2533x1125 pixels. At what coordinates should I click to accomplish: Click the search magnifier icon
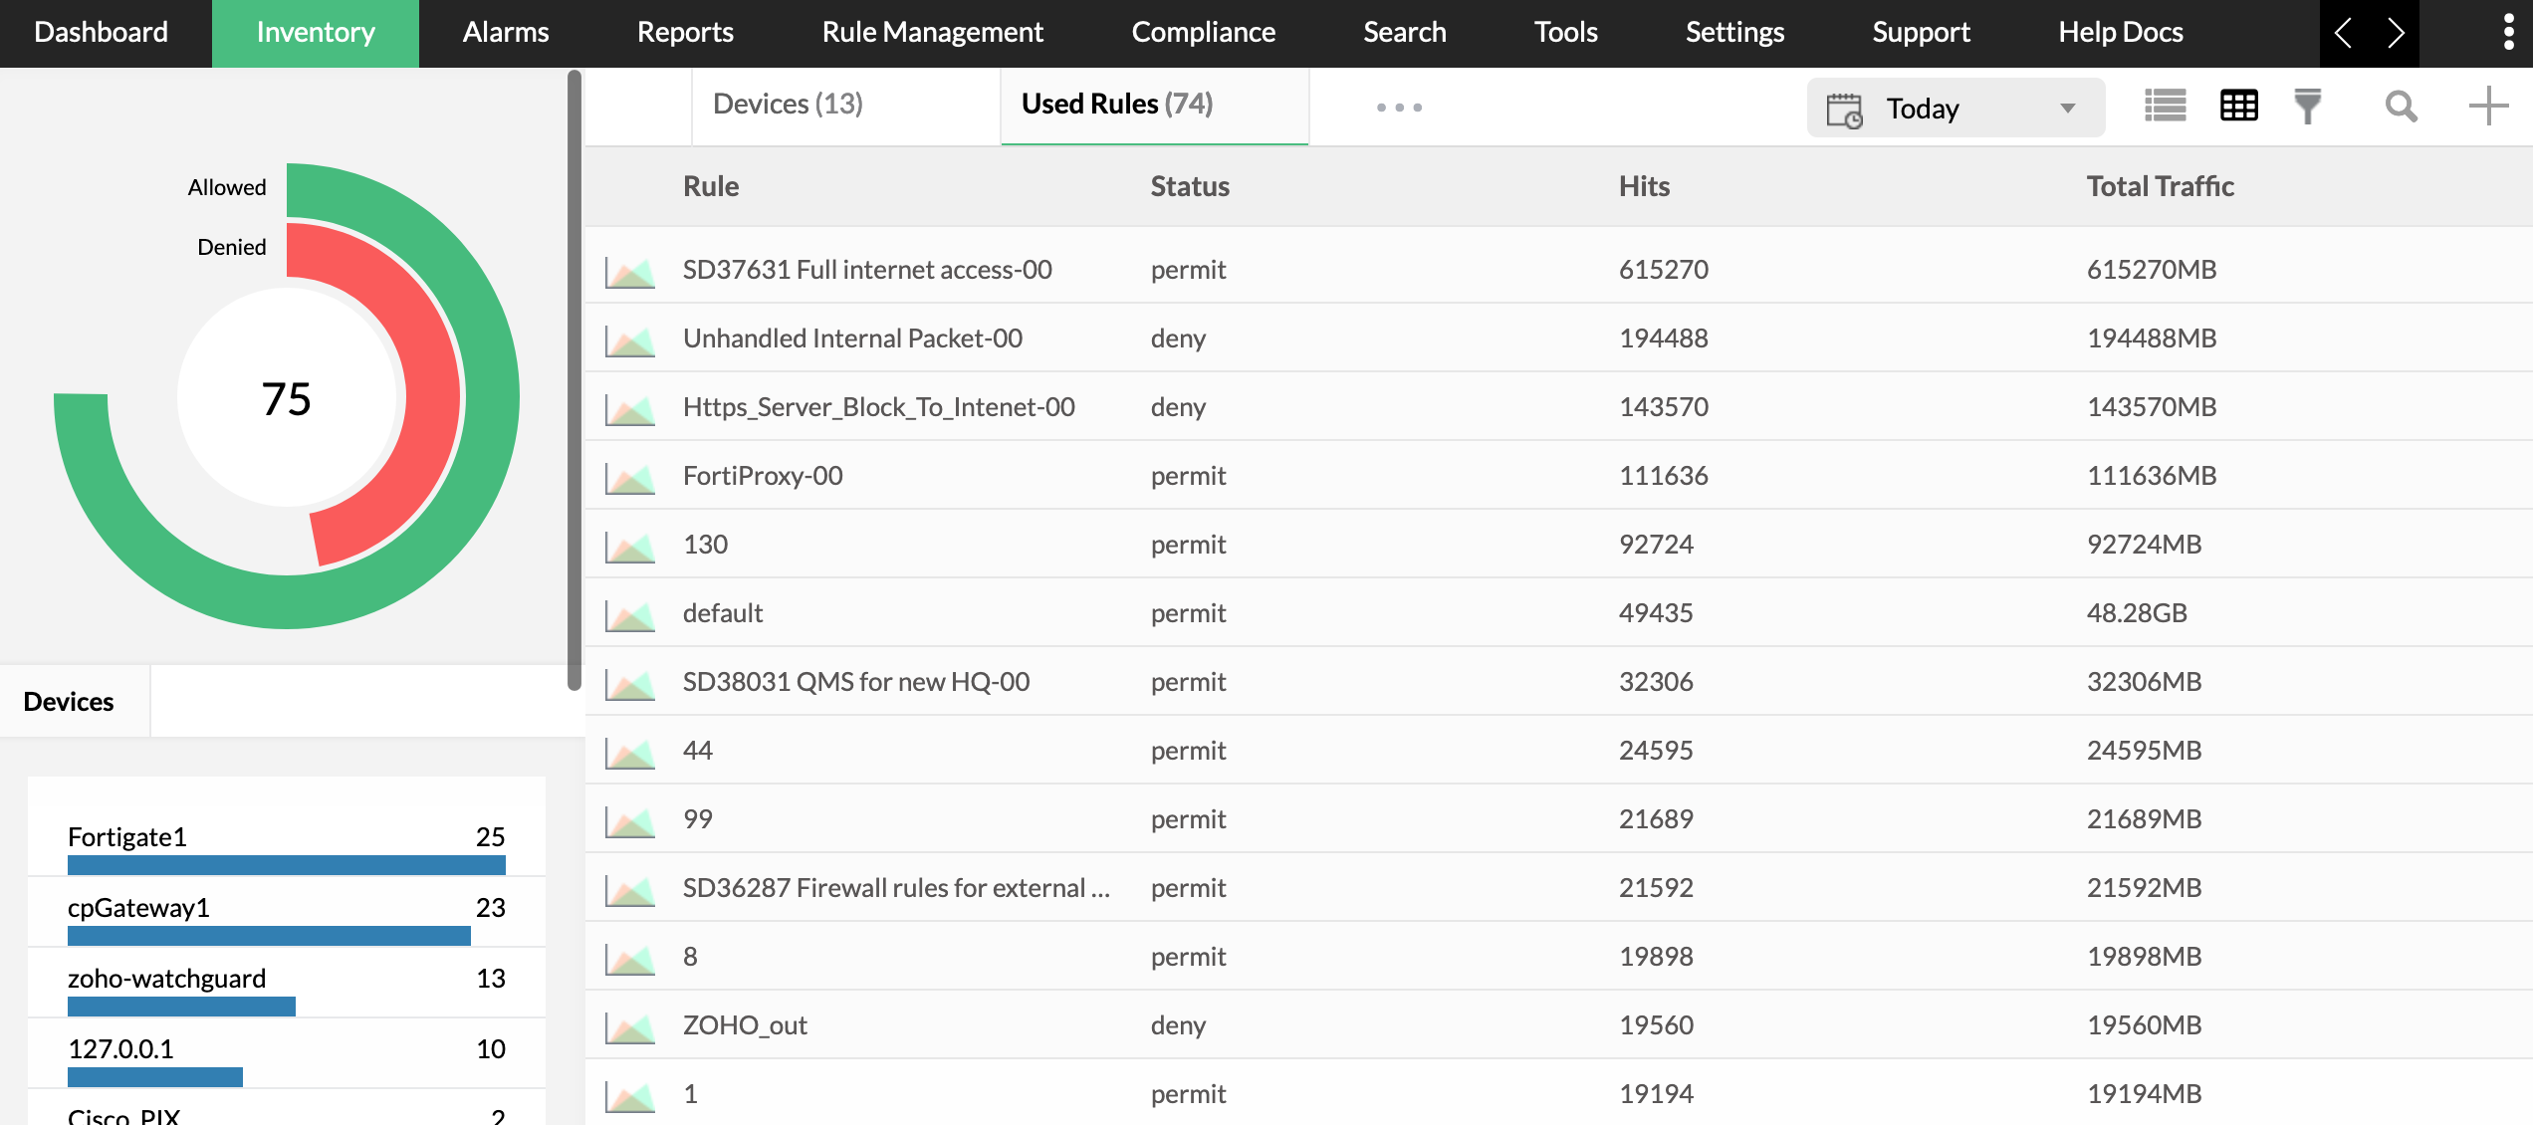pos(2401,106)
